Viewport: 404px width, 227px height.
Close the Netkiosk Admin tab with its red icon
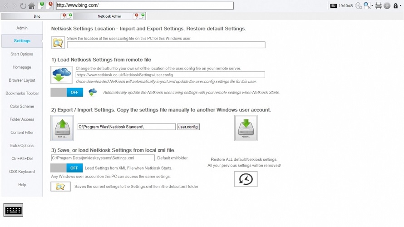[x=136, y=16]
